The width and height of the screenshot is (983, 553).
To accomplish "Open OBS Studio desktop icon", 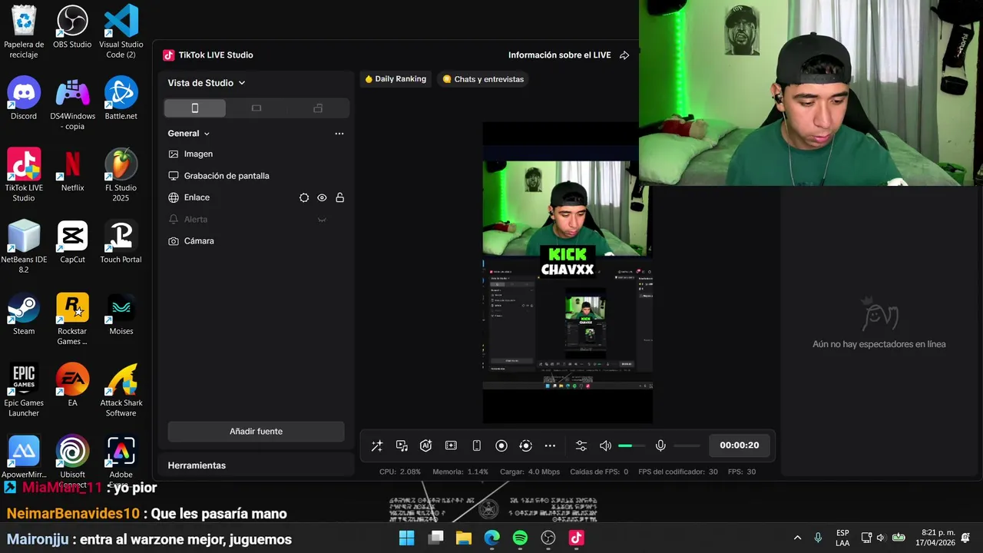I will (72, 28).
